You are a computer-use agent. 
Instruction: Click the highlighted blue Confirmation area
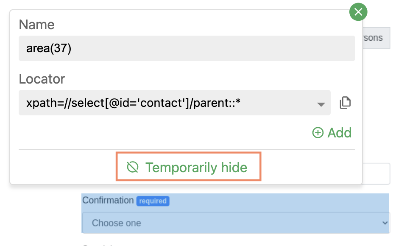click(x=235, y=213)
